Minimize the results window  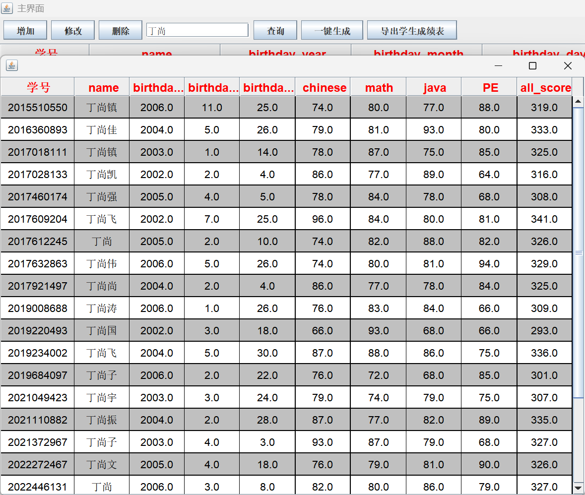point(499,66)
